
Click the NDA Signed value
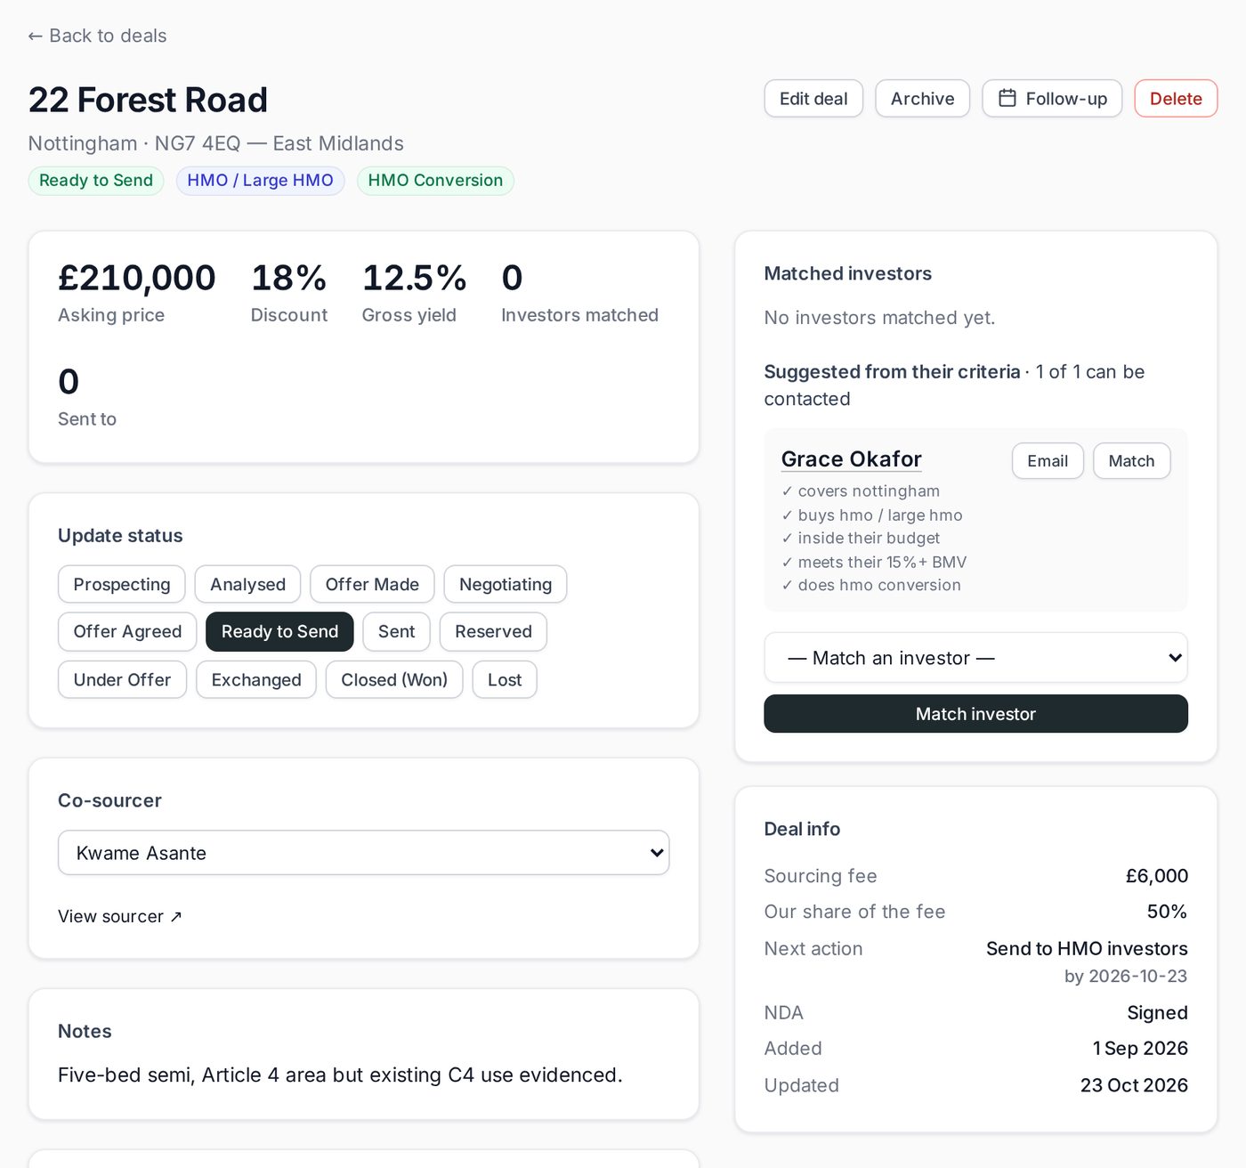click(x=1157, y=1012)
